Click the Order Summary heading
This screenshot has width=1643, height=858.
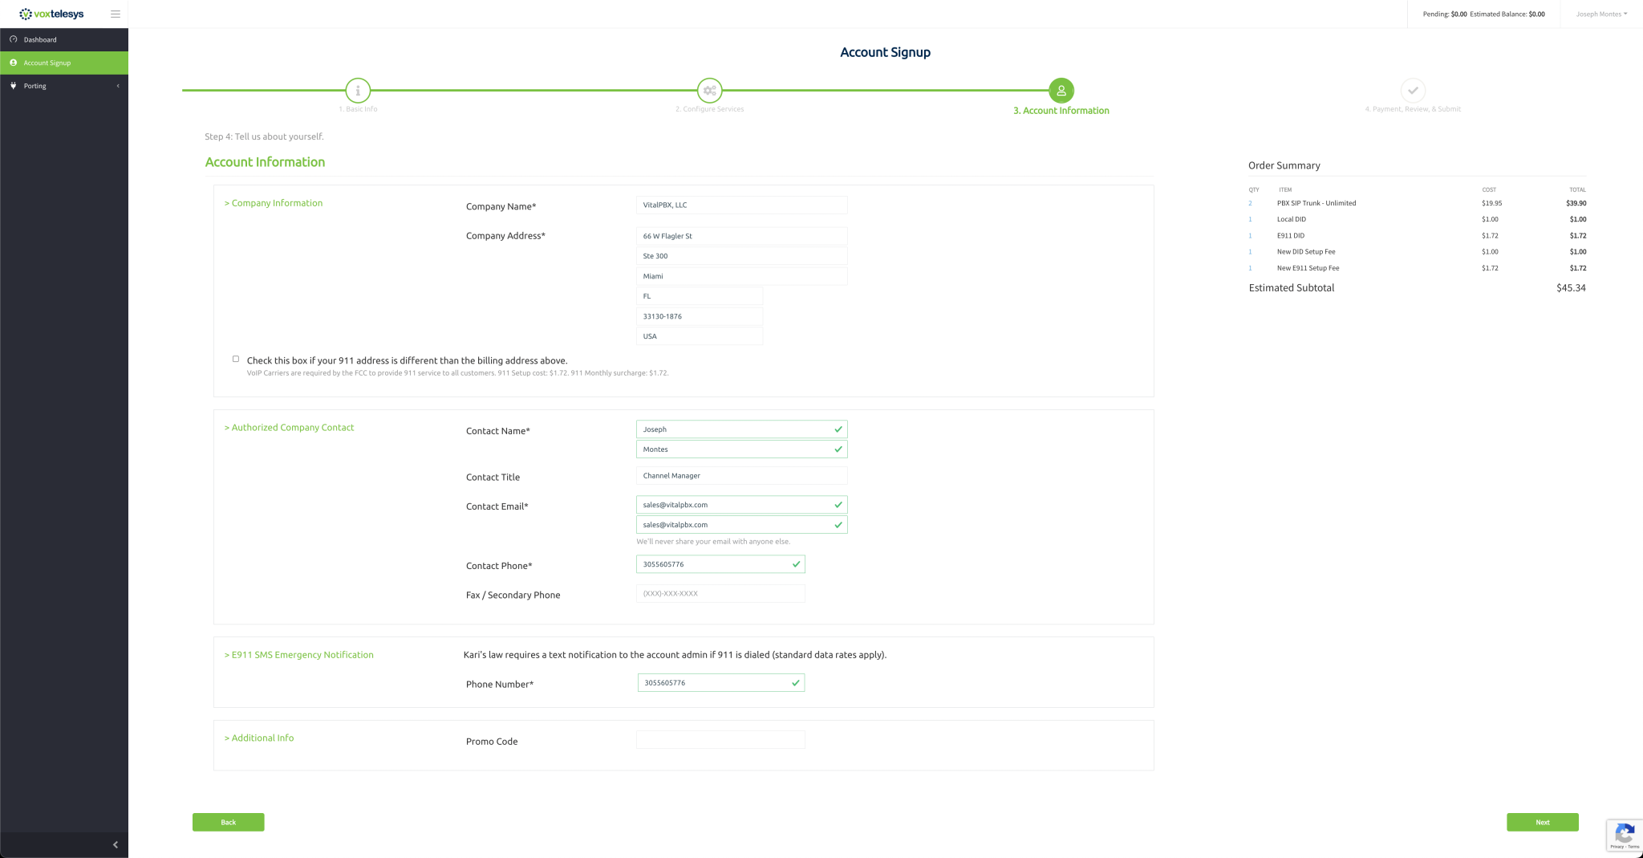(1284, 165)
